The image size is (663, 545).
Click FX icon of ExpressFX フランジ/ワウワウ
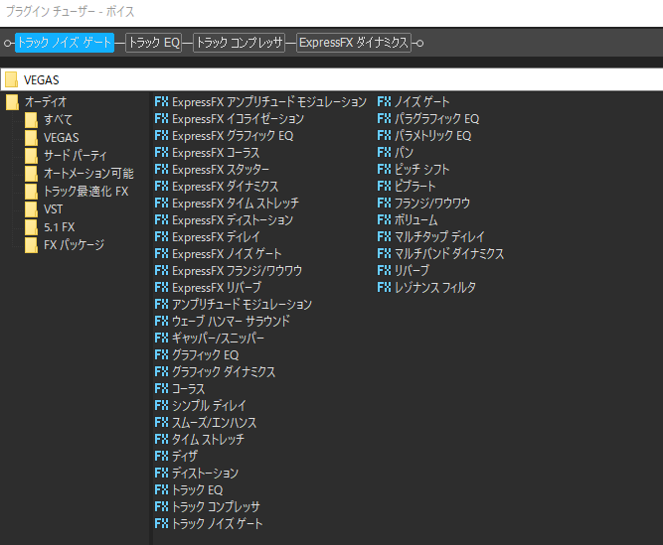tap(161, 271)
